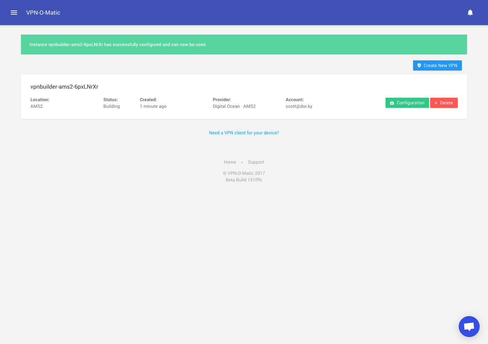This screenshot has width=488, height=344.
Task: Click the Beta Build 151fffc footer text
Action: click(x=244, y=180)
